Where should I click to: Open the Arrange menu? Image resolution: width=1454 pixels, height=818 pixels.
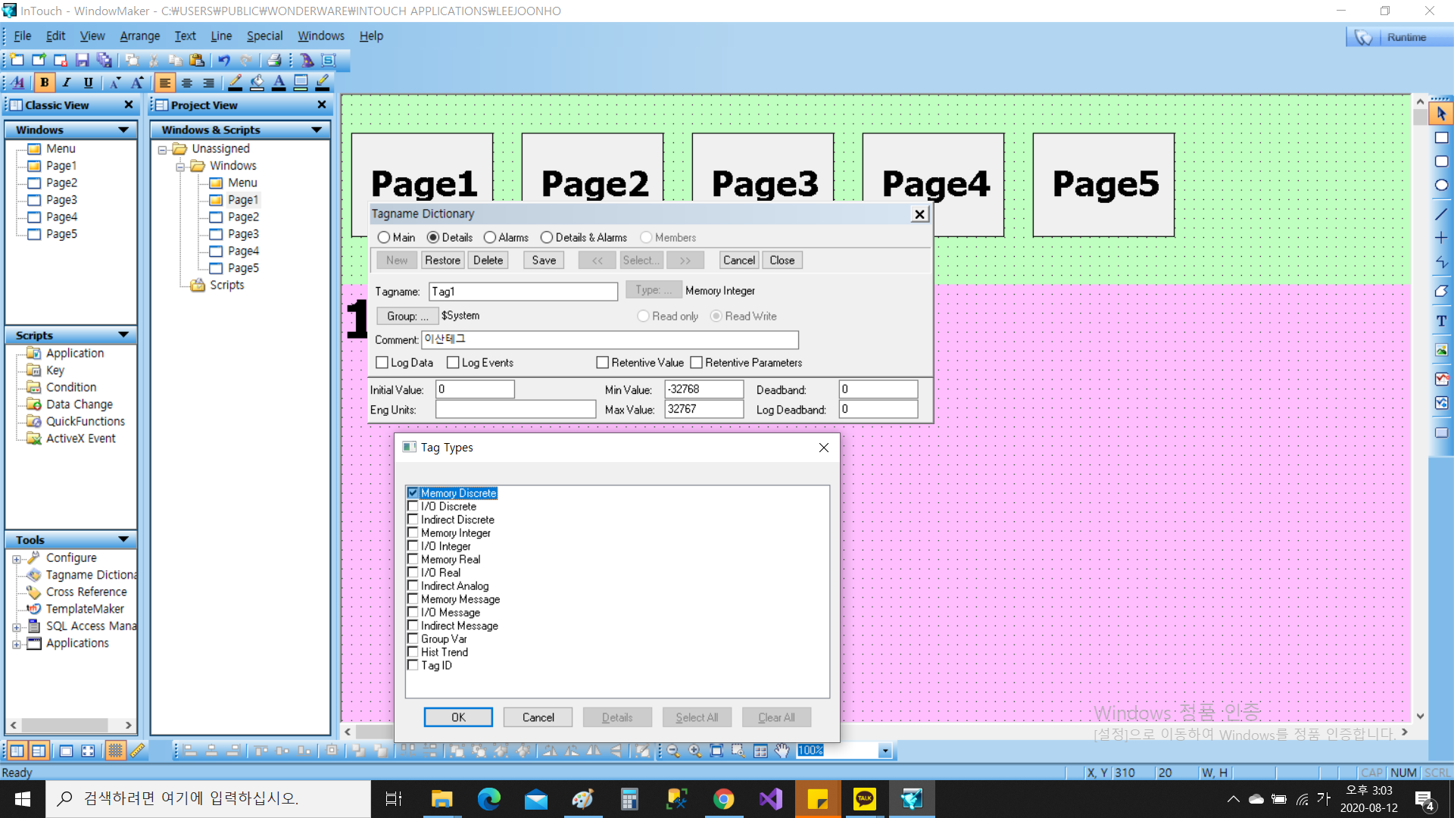coord(140,36)
